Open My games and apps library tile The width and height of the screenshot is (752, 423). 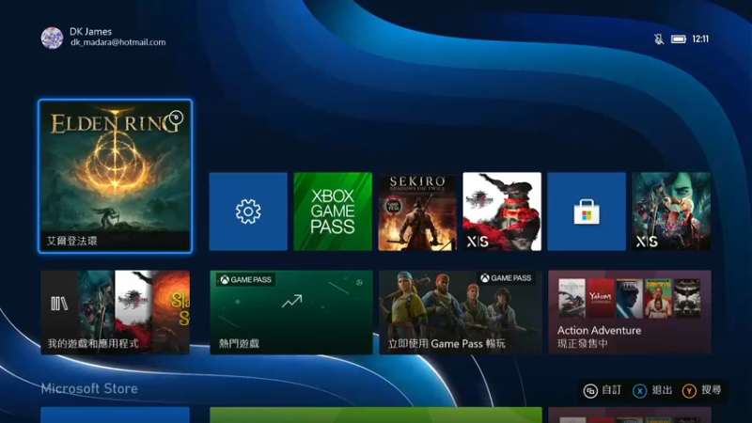tap(115, 312)
